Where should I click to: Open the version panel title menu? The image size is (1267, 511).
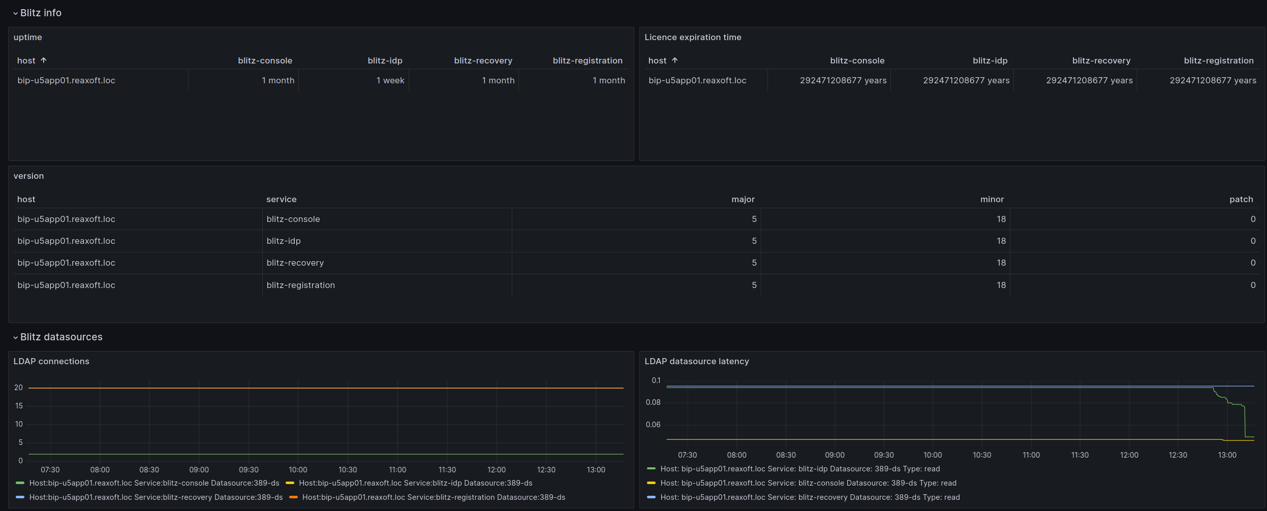pos(29,176)
